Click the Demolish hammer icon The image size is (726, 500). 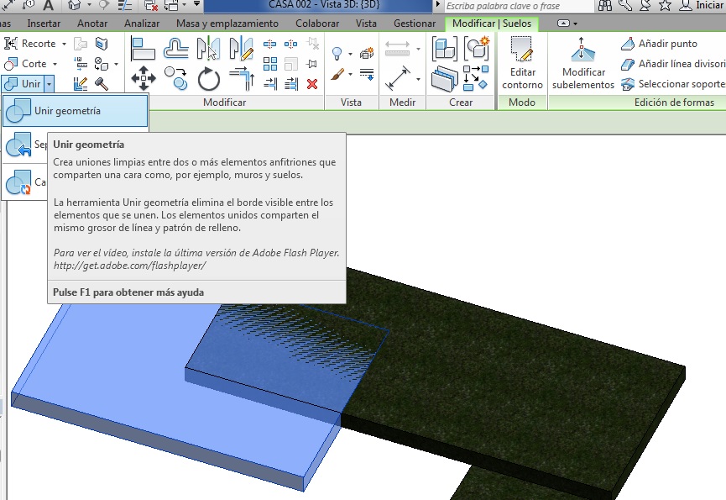coord(102,83)
